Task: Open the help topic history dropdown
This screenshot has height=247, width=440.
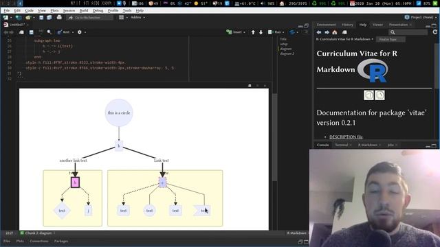Action: tap(345, 39)
